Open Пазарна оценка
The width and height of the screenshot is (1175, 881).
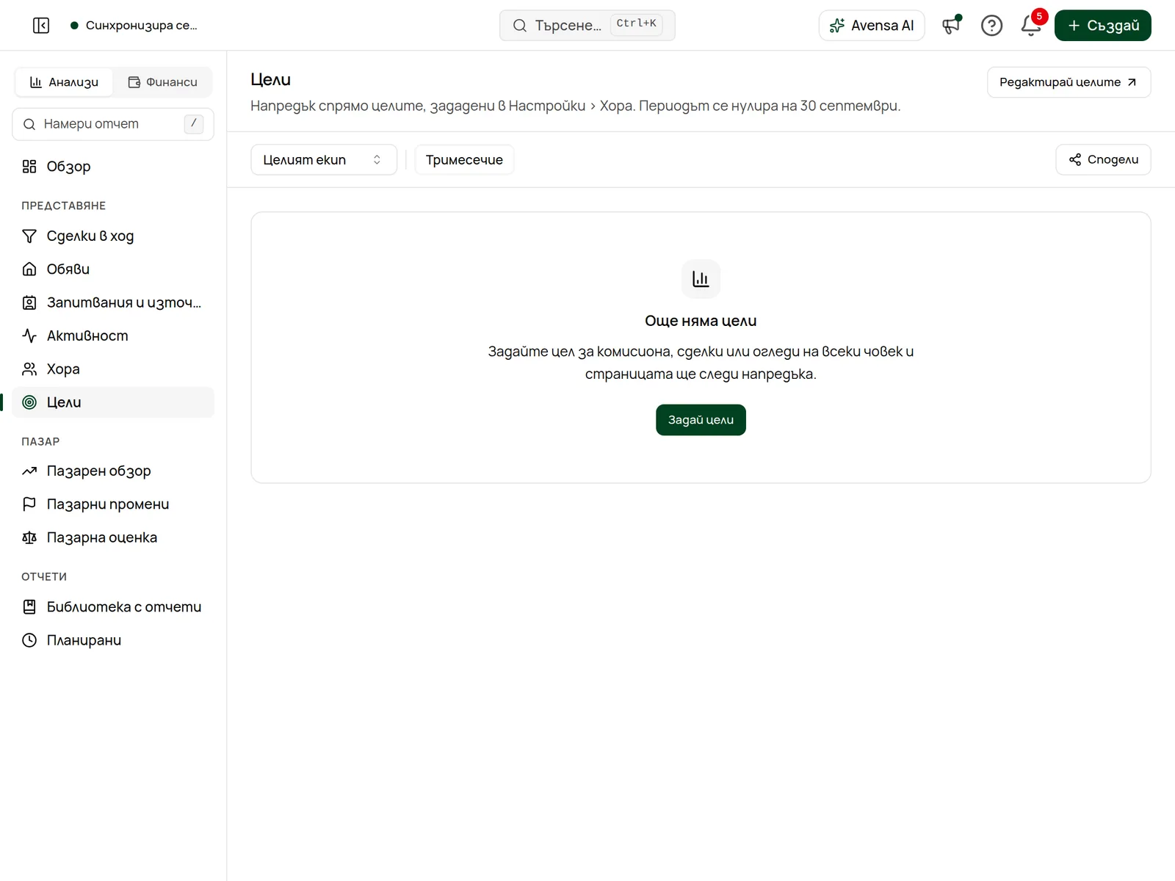pyautogui.click(x=113, y=537)
